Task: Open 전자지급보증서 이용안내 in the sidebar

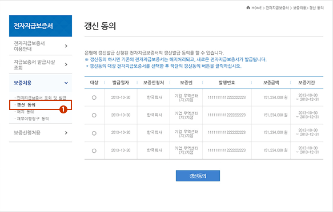Action: tap(29, 46)
